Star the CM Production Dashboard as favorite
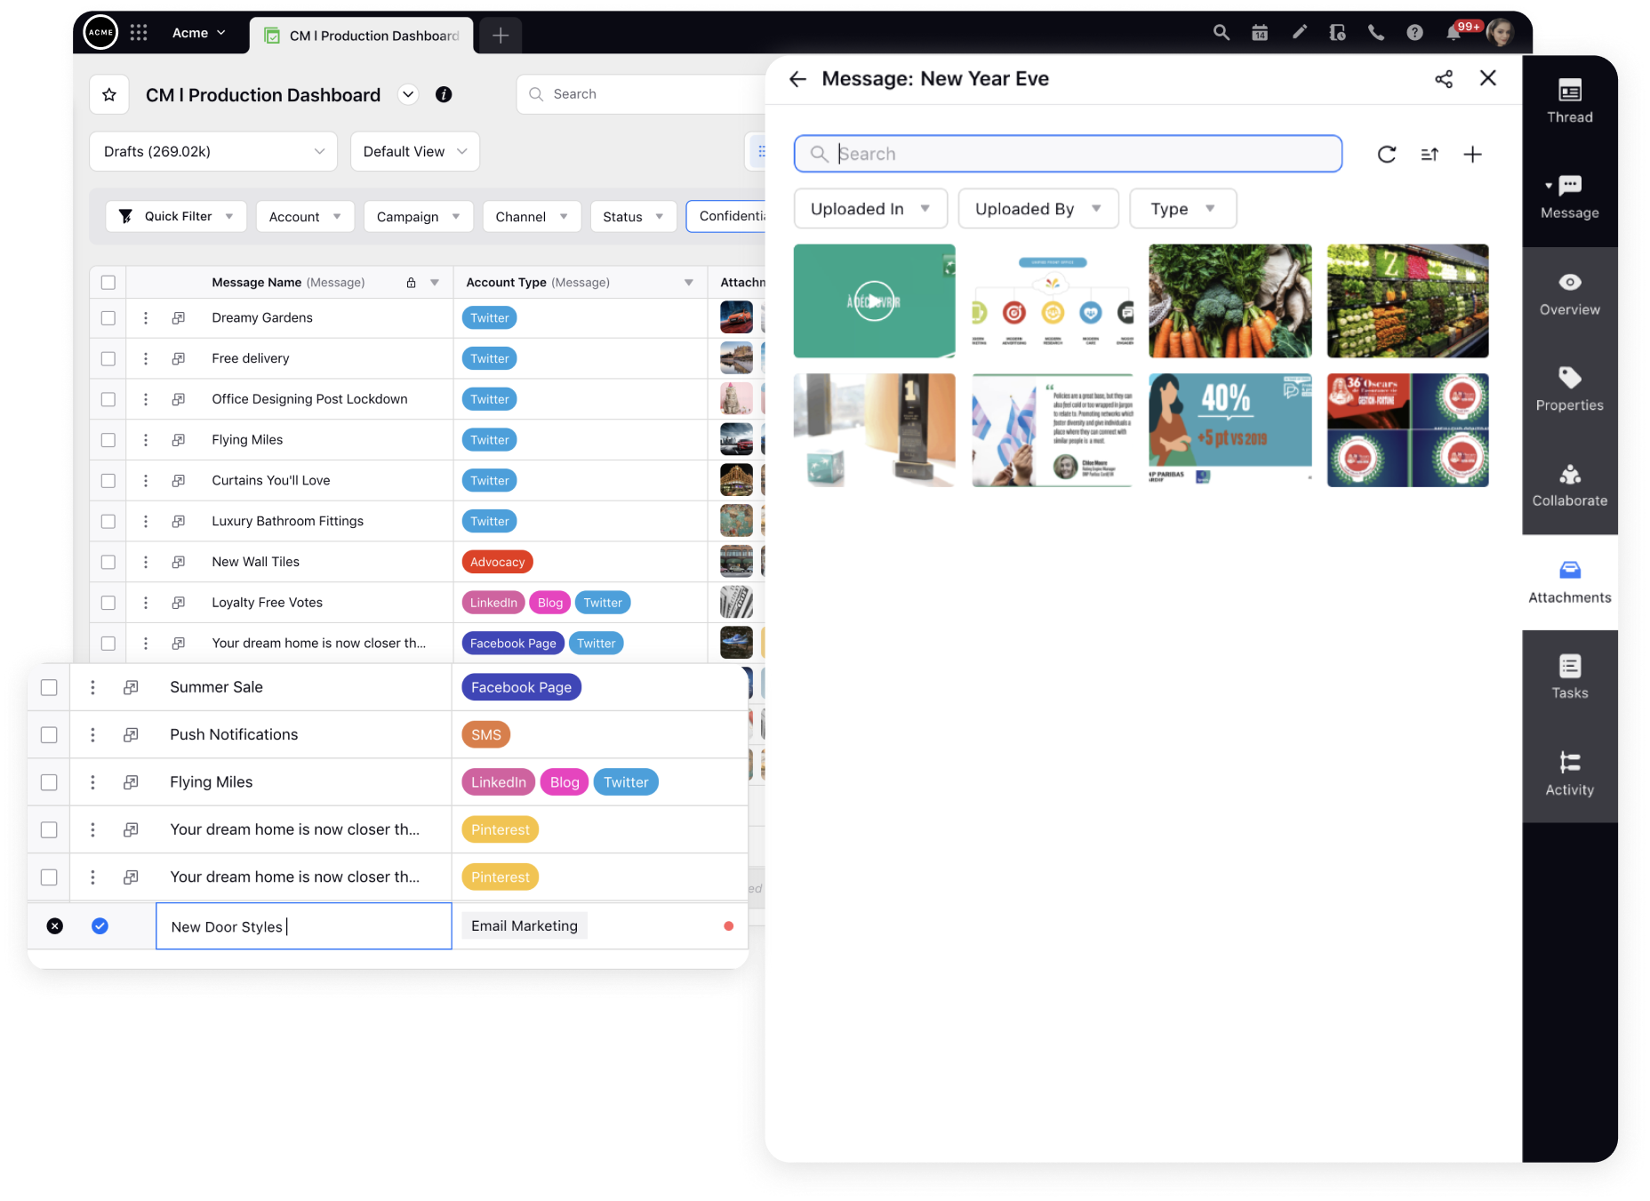Viewport: 1650px width, 1201px height. pyautogui.click(x=109, y=94)
